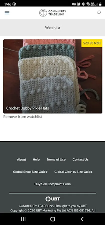The width and height of the screenshot is (105, 225).
Task: Tap the Crochet Bobby Pixie Hats title
Action: 27,108
